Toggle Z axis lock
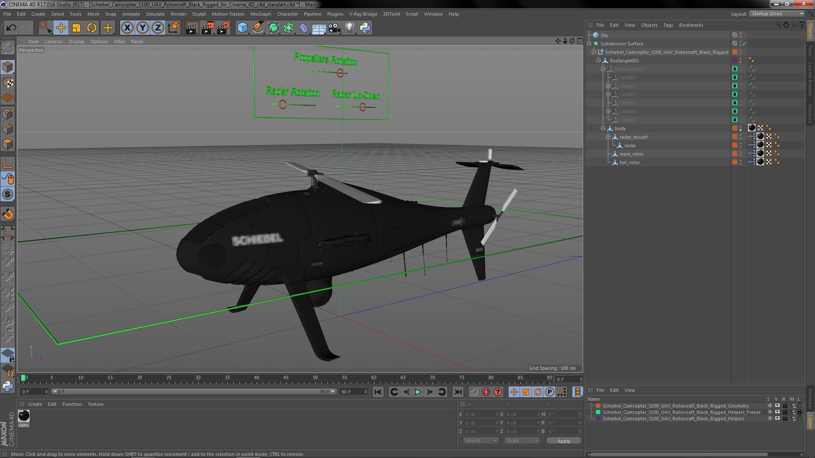This screenshot has width=815, height=458. [x=158, y=28]
